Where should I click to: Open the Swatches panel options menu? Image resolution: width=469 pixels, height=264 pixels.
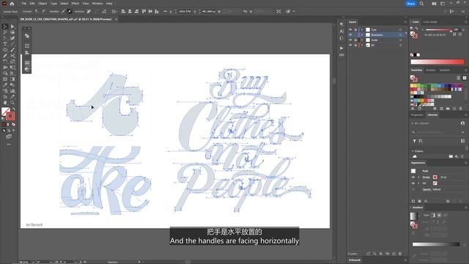click(x=466, y=70)
